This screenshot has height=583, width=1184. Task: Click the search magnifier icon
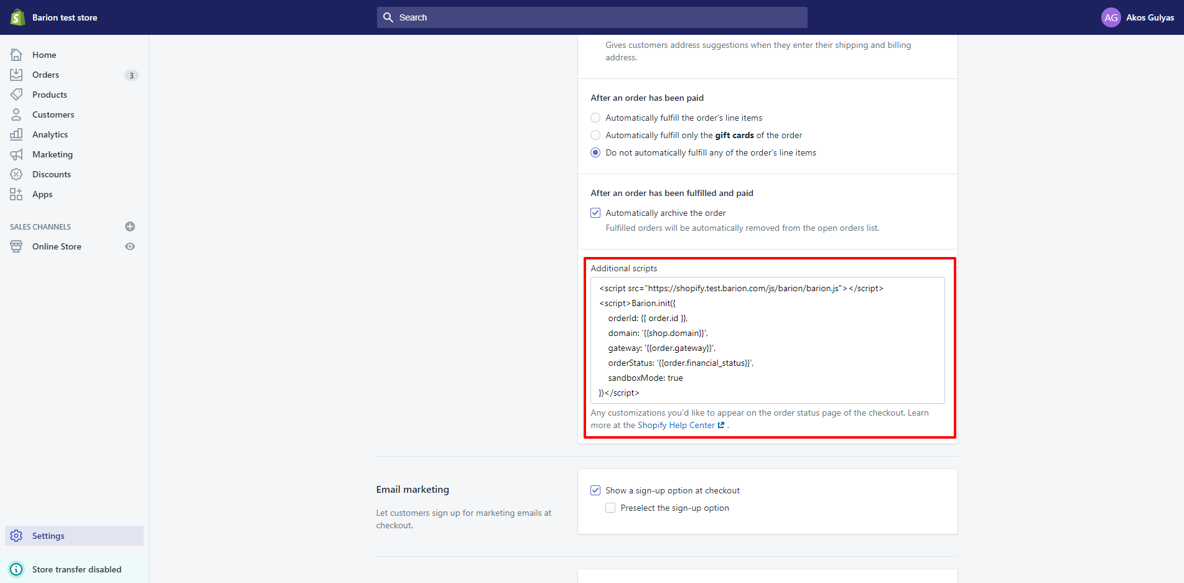[388, 17]
